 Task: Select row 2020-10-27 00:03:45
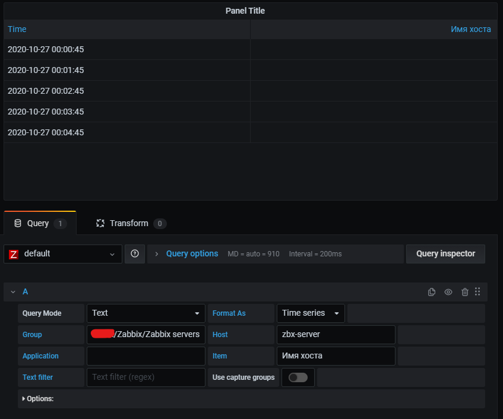[251, 112]
